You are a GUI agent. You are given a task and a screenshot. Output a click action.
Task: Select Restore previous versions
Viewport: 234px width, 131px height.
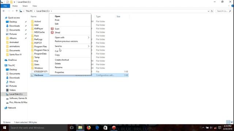[x=66, y=41]
